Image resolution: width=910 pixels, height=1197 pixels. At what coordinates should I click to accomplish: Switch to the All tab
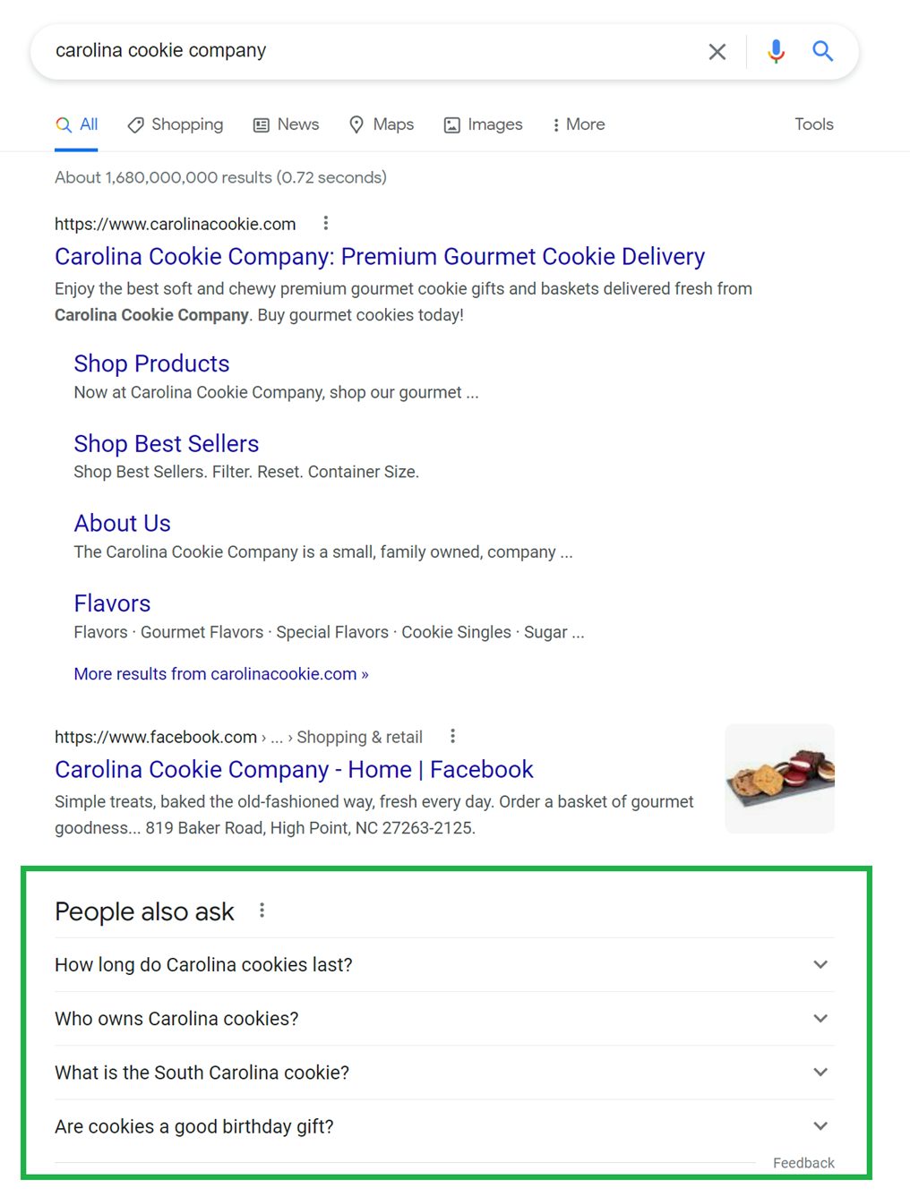(x=76, y=124)
